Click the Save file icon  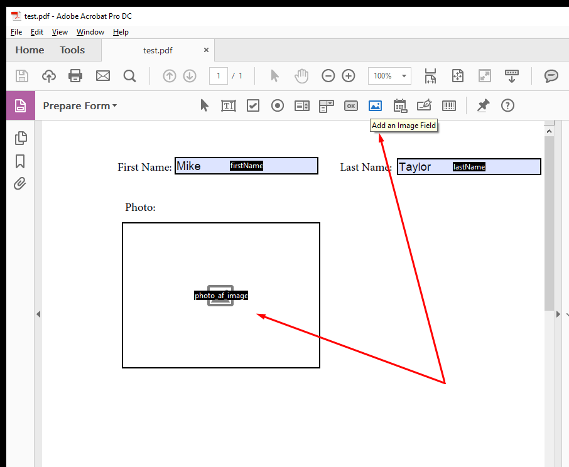point(22,76)
